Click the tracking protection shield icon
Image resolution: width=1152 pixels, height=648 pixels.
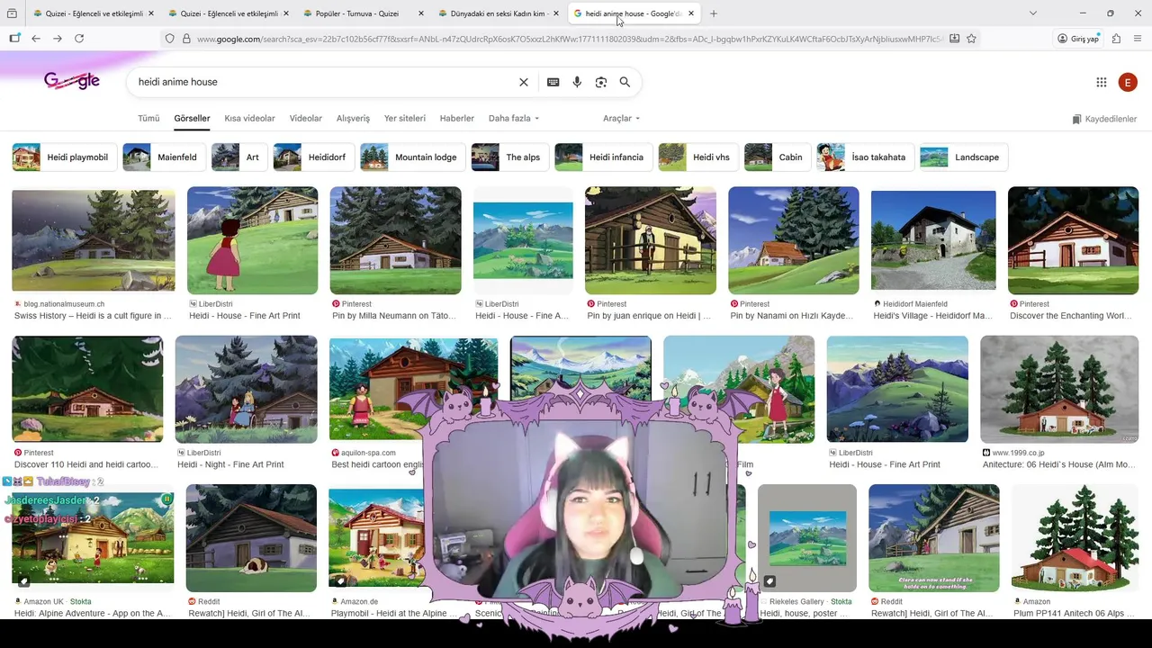click(x=169, y=39)
